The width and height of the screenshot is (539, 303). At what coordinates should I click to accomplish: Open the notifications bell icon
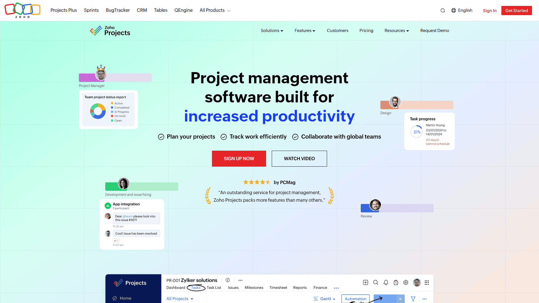[386, 283]
